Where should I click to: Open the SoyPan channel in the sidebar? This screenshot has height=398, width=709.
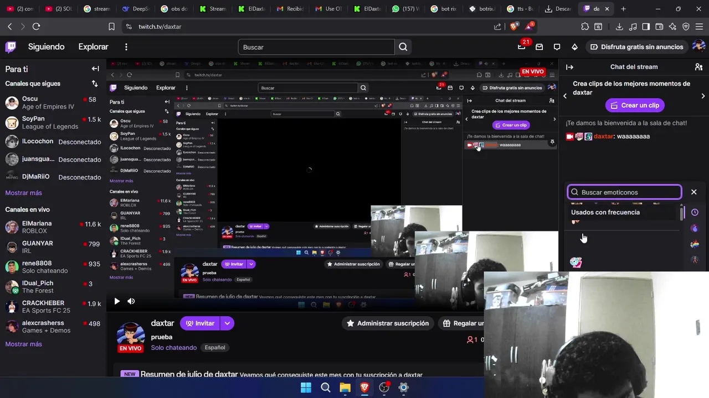point(53,123)
